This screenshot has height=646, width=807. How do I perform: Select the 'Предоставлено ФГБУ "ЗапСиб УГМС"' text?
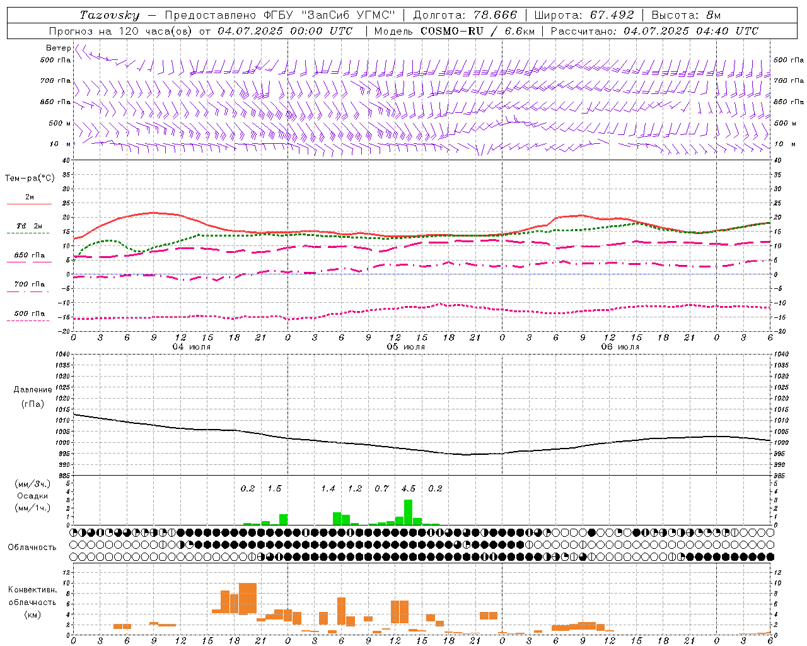click(x=280, y=15)
